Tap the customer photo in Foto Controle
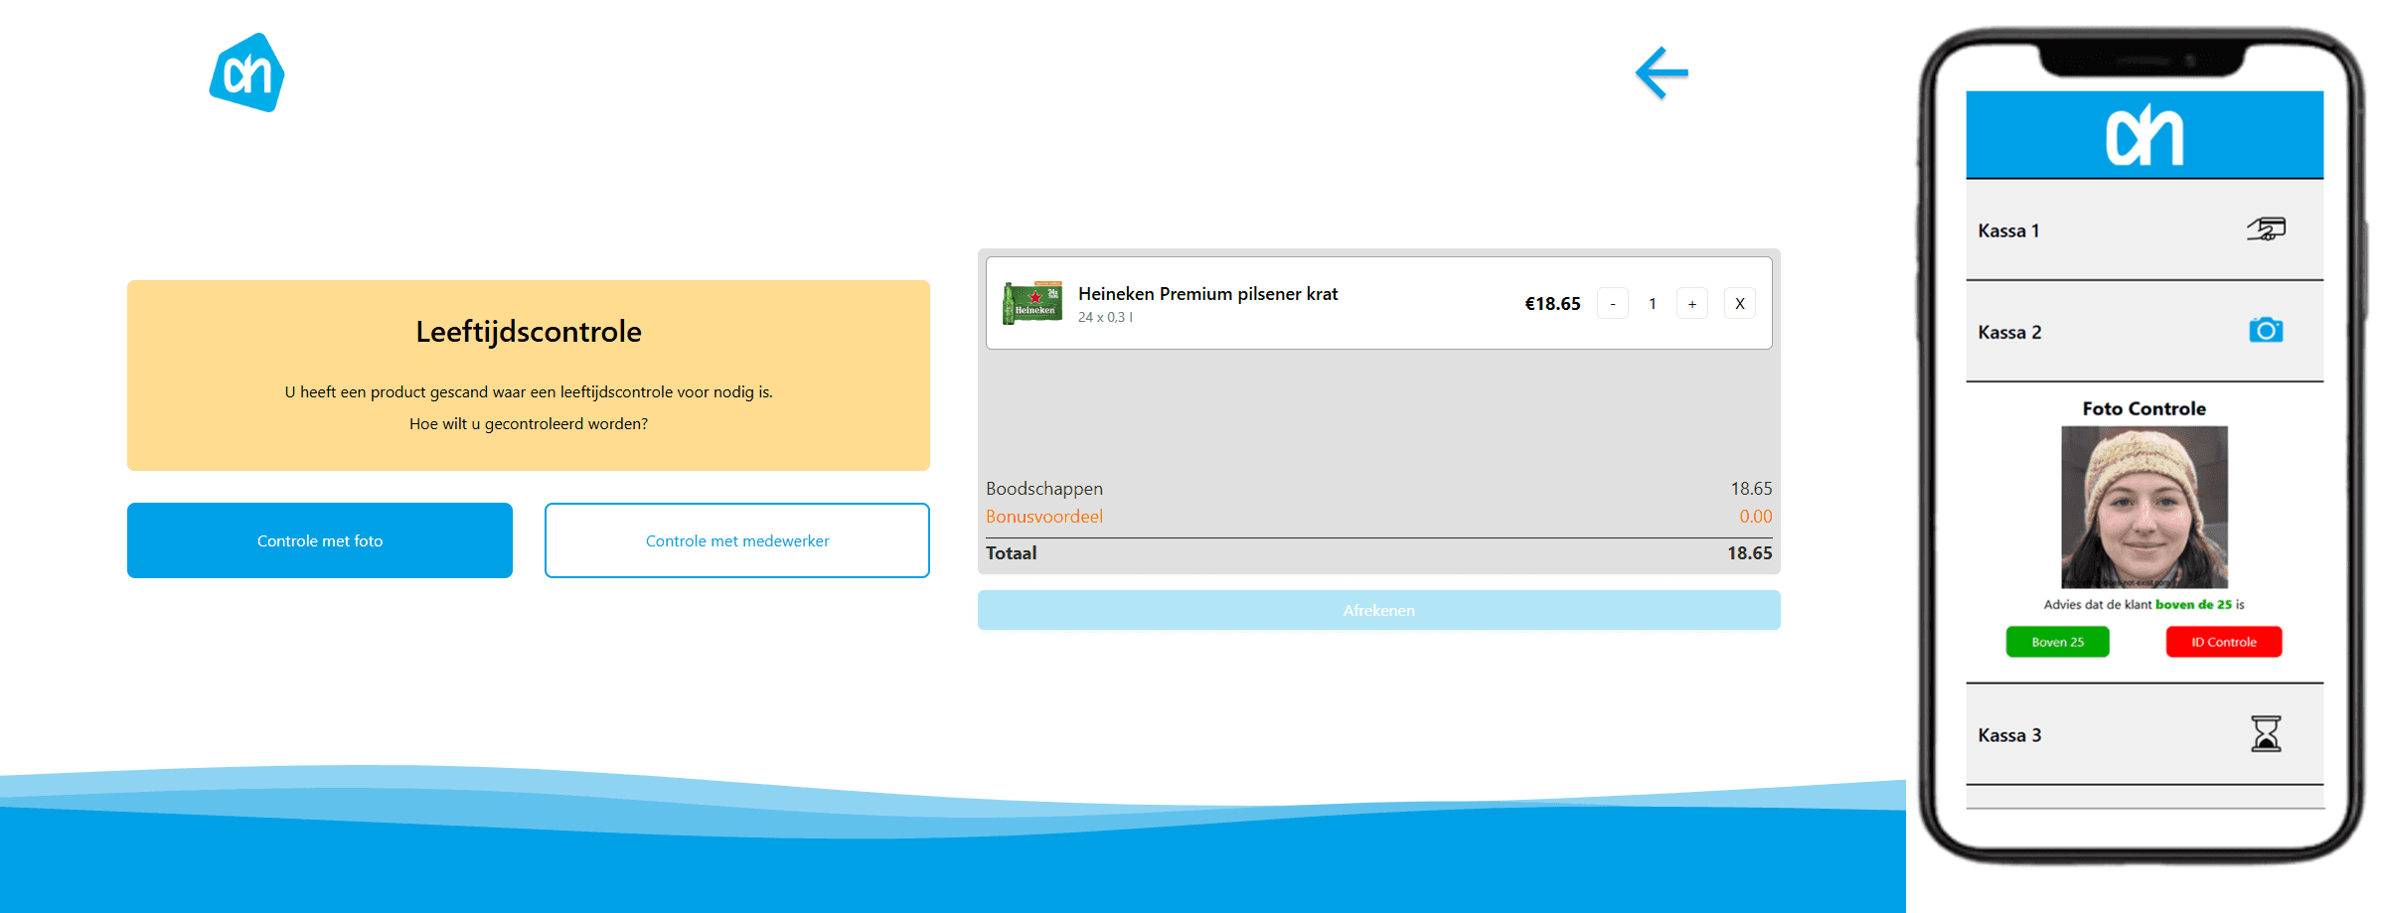 pos(2144,507)
